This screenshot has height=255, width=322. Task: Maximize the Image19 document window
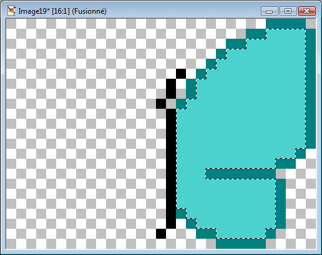tap(288, 11)
